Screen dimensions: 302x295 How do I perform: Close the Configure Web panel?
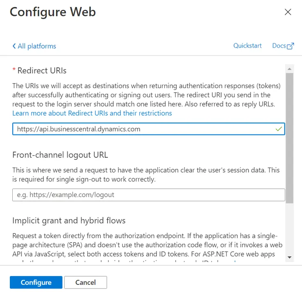[288, 12]
